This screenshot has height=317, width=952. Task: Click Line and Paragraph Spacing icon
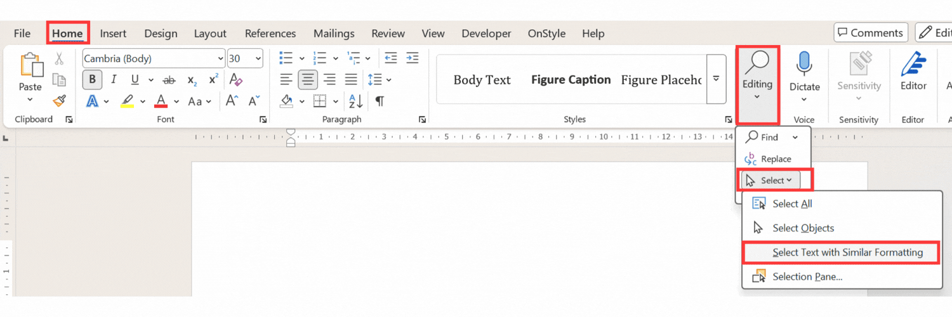(374, 80)
